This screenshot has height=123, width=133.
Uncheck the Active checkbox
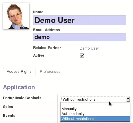click(x=82, y=55)
